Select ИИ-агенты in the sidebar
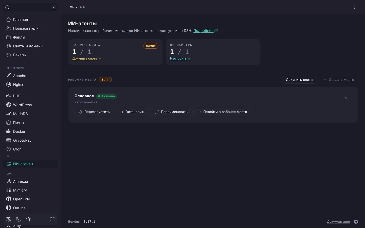 [x=30, y=164]
